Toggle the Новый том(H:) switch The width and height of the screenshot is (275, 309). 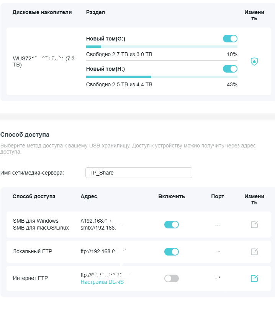(230, 69)
